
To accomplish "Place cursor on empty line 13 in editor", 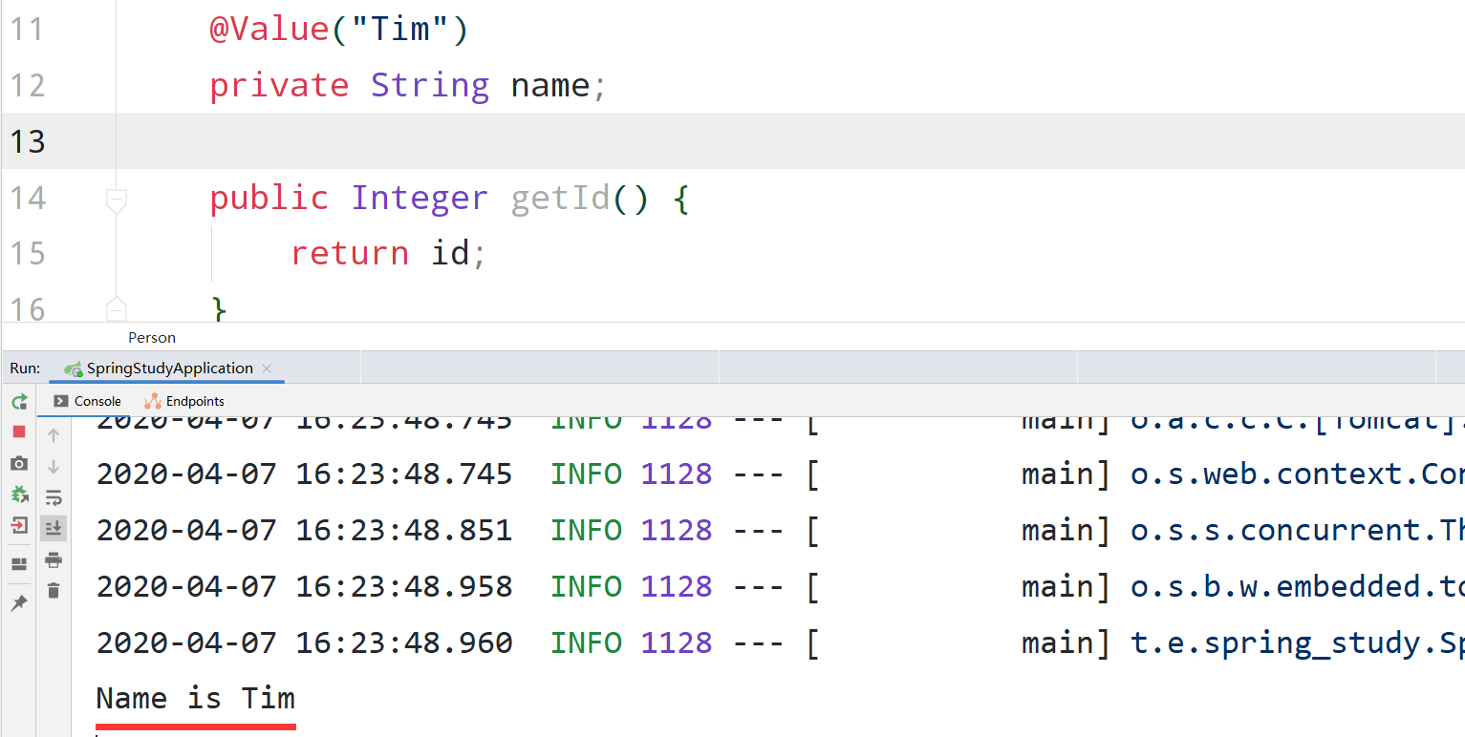I will (x=573, y=141).
